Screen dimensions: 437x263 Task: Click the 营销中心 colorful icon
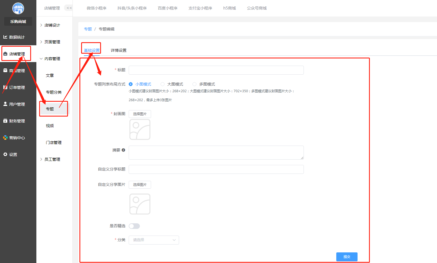[5, 138]
